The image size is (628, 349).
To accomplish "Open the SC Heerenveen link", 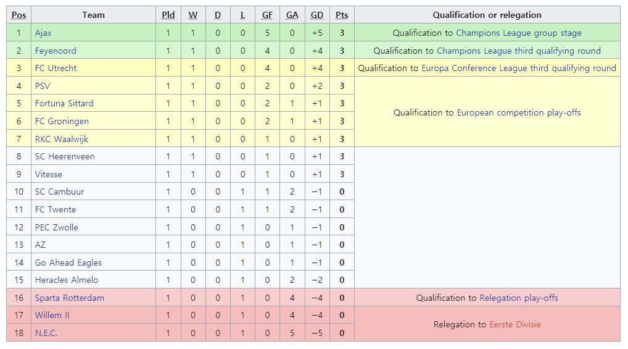I will pos(65,156).
